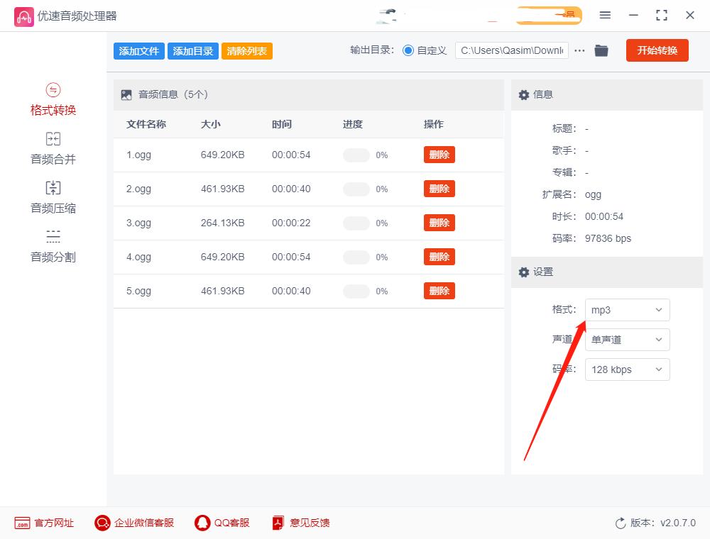This screenshot has width=710, height=539.
Task: Click 添加文件 to add files
Action: (138, 50)
